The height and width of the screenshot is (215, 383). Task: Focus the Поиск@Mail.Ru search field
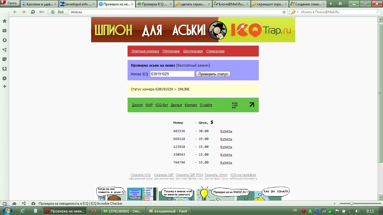(338, 12)
